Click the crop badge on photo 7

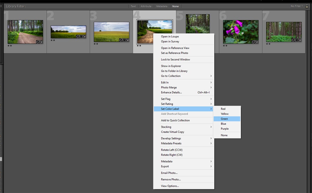coord(296,40)
